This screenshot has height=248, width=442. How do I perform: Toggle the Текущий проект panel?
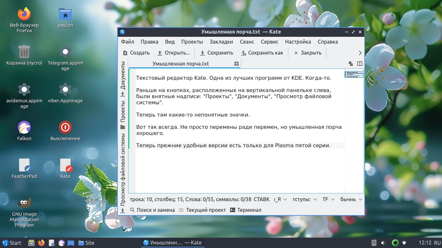(x=202, y=210)
